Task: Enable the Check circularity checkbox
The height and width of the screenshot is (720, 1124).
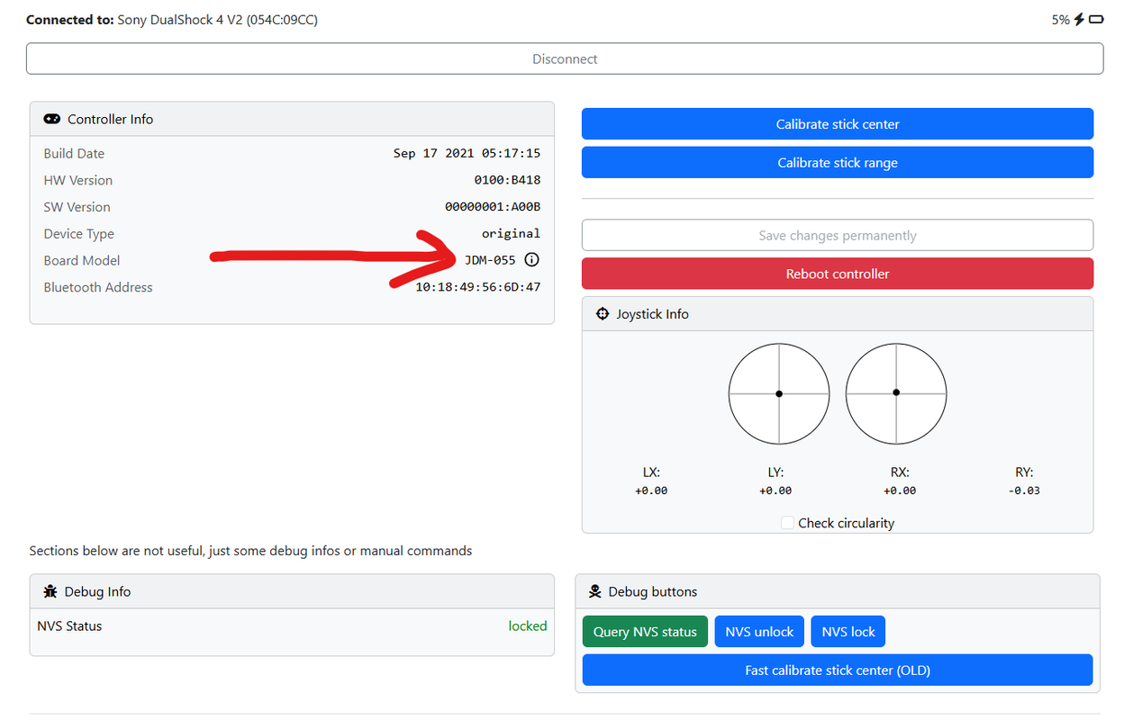Action: [x=787, y=523]
